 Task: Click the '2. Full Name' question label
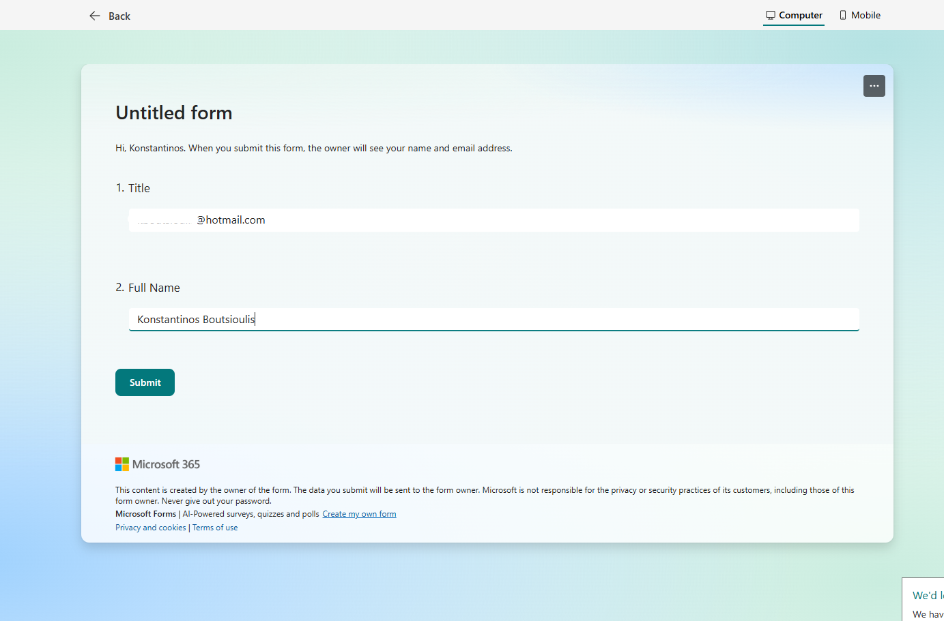[148, 288]
